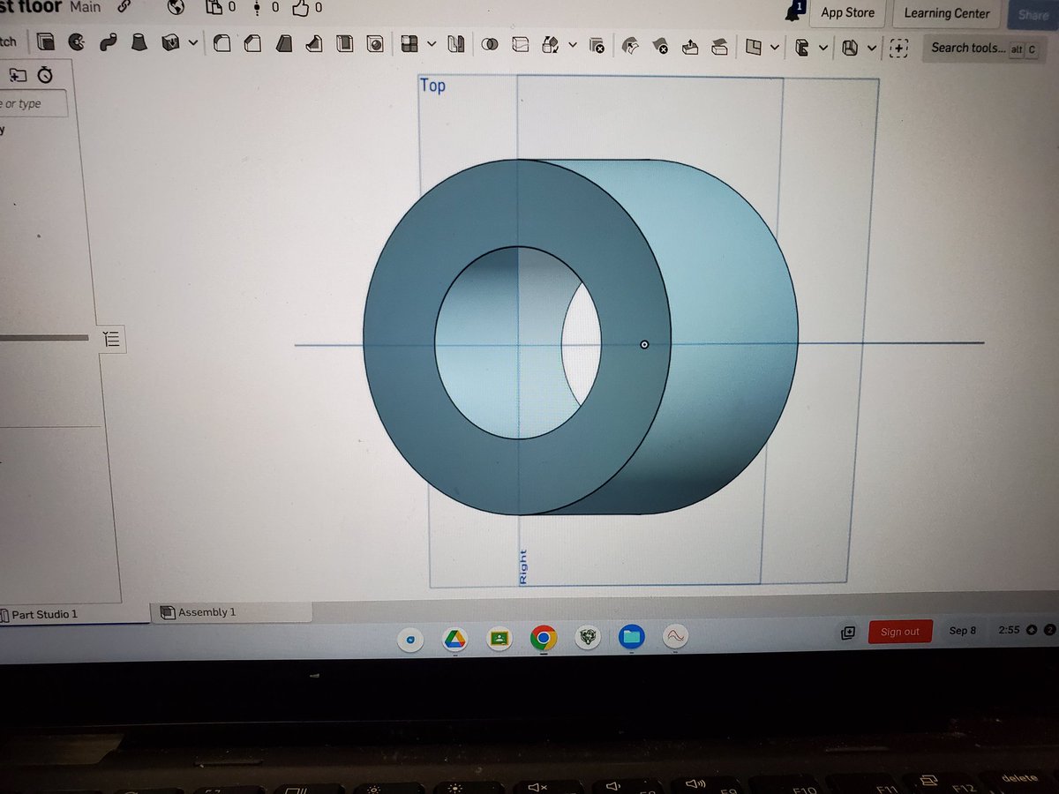1059x794 pixels.
Task: Toggle the feature list panel icon
Action: pos(111,338)
